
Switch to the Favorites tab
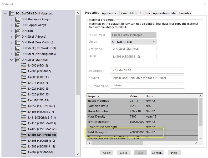[185, 13]
